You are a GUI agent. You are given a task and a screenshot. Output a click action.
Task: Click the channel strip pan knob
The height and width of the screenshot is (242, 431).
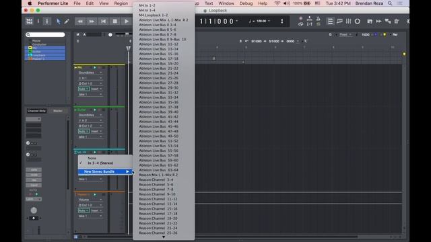coord(34,210)
